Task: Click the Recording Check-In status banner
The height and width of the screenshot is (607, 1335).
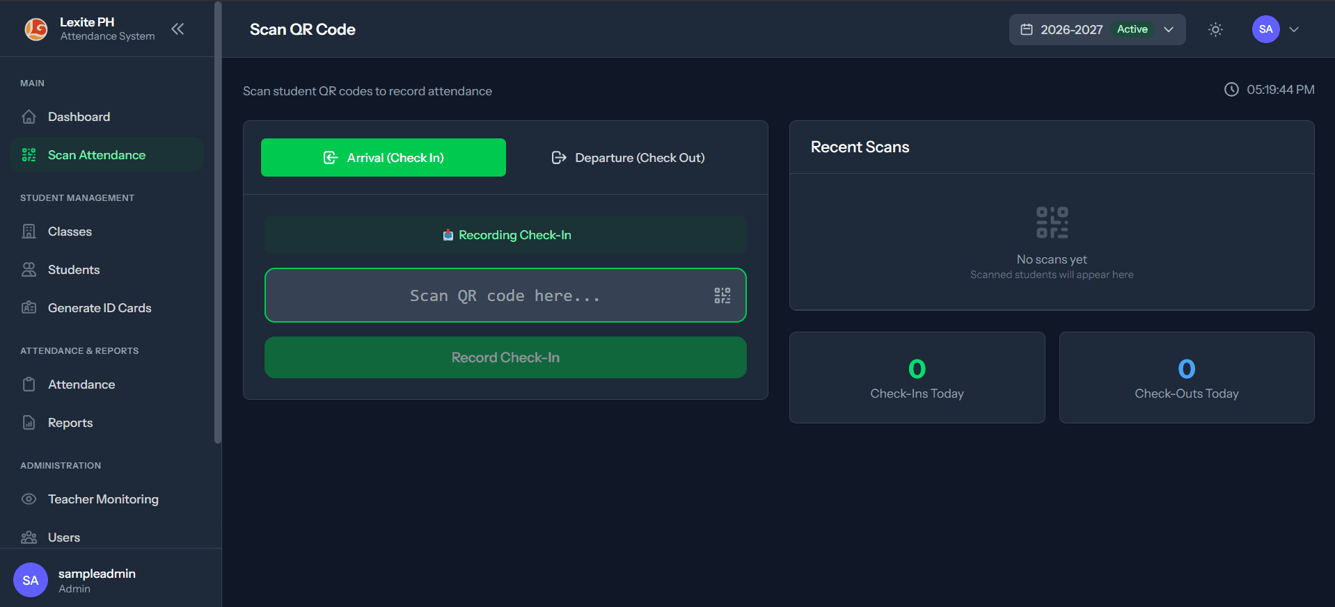Action: pyautogui.click(x=505, y=235)
